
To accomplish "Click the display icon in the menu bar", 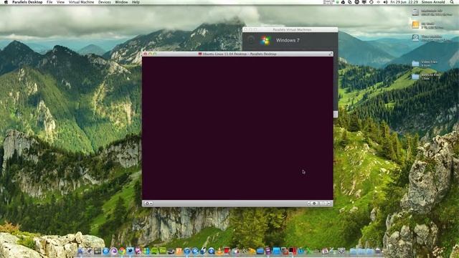I will (x=364, y=2).
